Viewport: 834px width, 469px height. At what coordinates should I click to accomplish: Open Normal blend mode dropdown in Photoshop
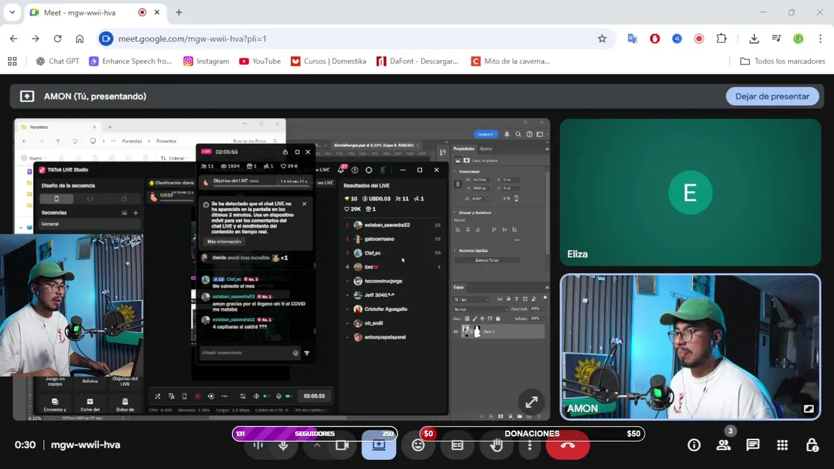479,309
